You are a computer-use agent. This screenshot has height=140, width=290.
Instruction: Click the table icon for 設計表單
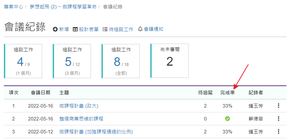click(75, 29)
